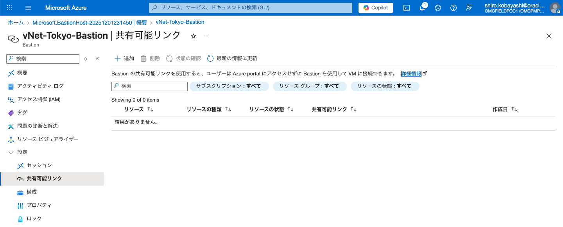Open the リソース グループ filter dropdown
563x227 pixels.
coord(310,86)
